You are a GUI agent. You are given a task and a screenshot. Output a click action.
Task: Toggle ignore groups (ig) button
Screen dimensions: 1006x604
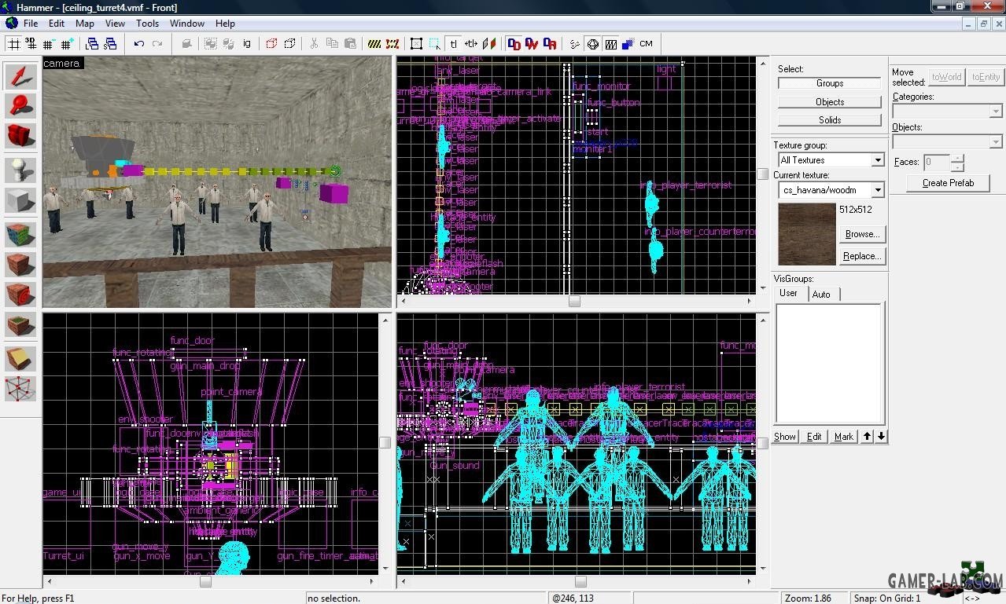pos(246,44)
